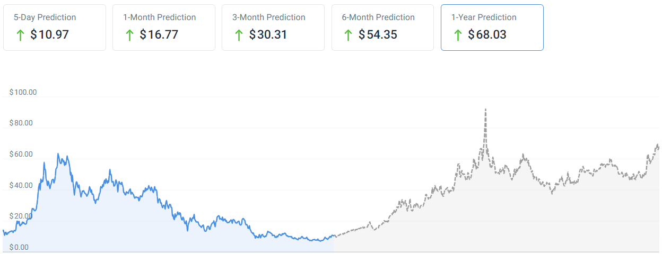Click the $80.00 y-axis label

coord(21,123)
